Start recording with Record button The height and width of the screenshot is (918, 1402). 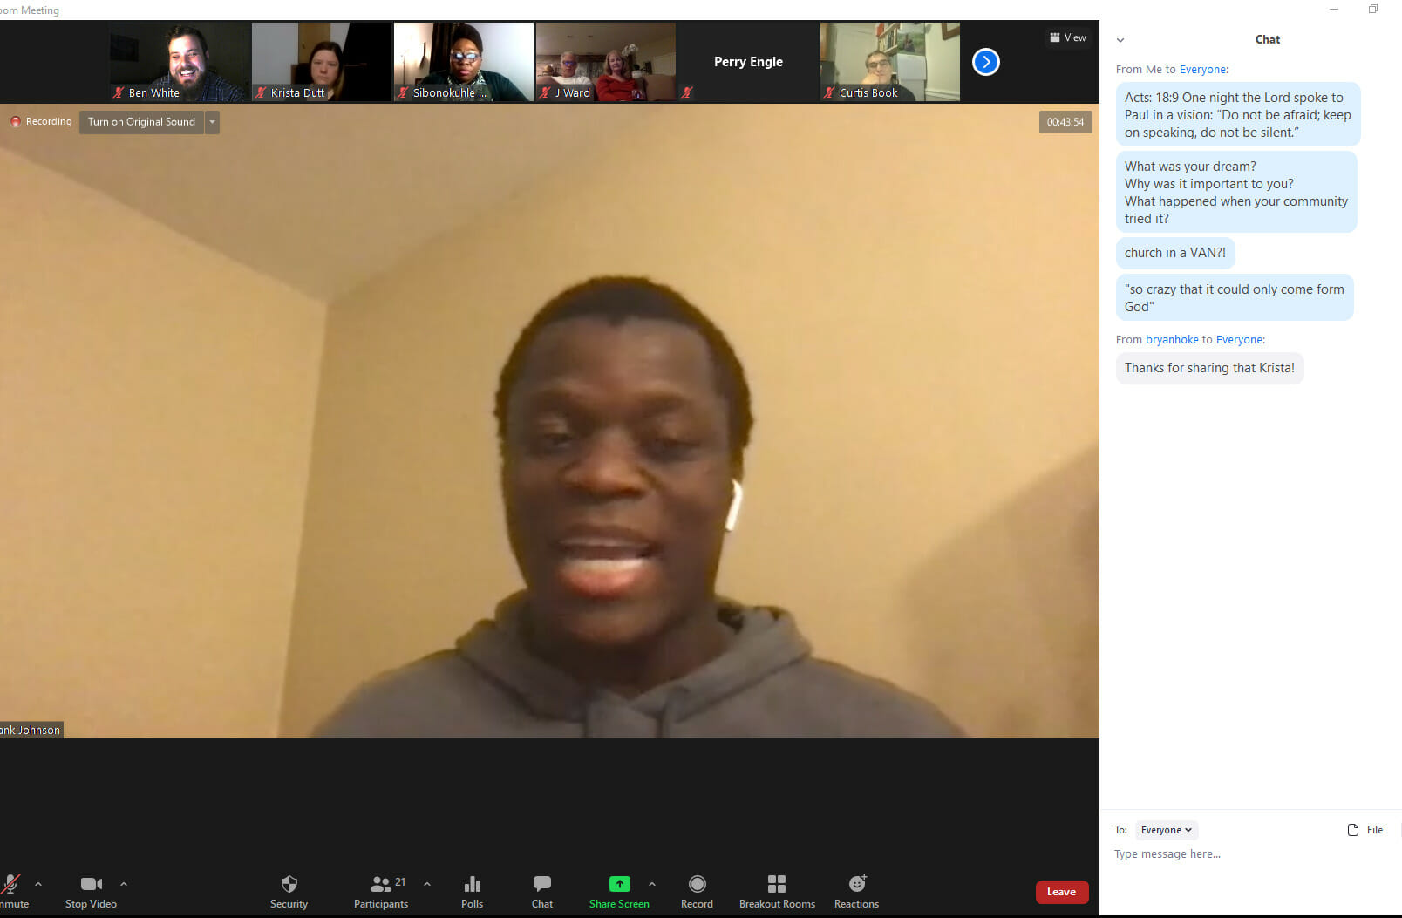(697, 891)
